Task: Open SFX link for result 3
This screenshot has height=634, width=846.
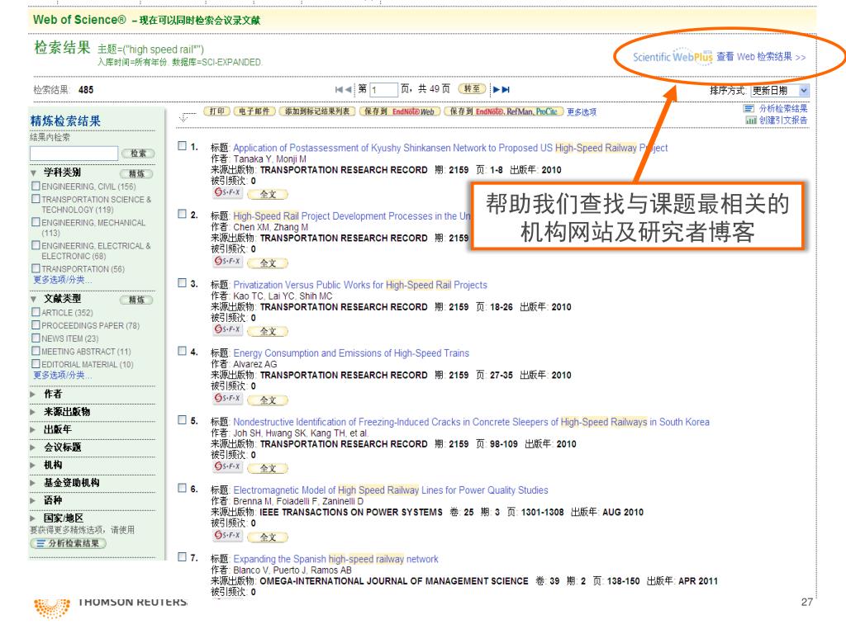Action: point(228,329)
